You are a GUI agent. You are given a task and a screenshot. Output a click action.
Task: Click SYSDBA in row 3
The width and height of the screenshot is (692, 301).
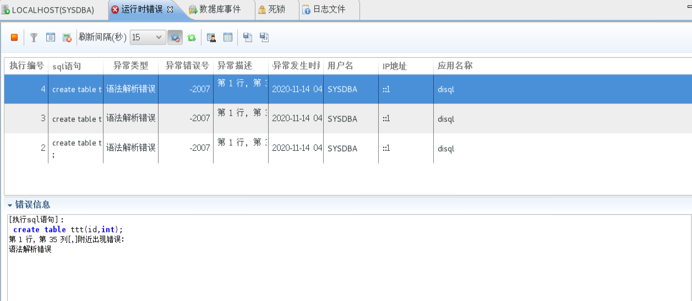point(342,119)
